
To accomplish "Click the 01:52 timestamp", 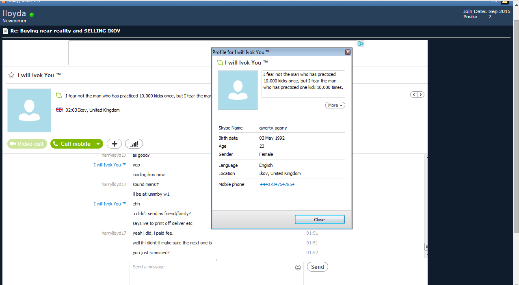I will (x=312, y=253).
